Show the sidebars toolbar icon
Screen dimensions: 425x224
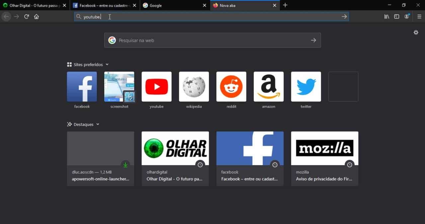point(397,17)
